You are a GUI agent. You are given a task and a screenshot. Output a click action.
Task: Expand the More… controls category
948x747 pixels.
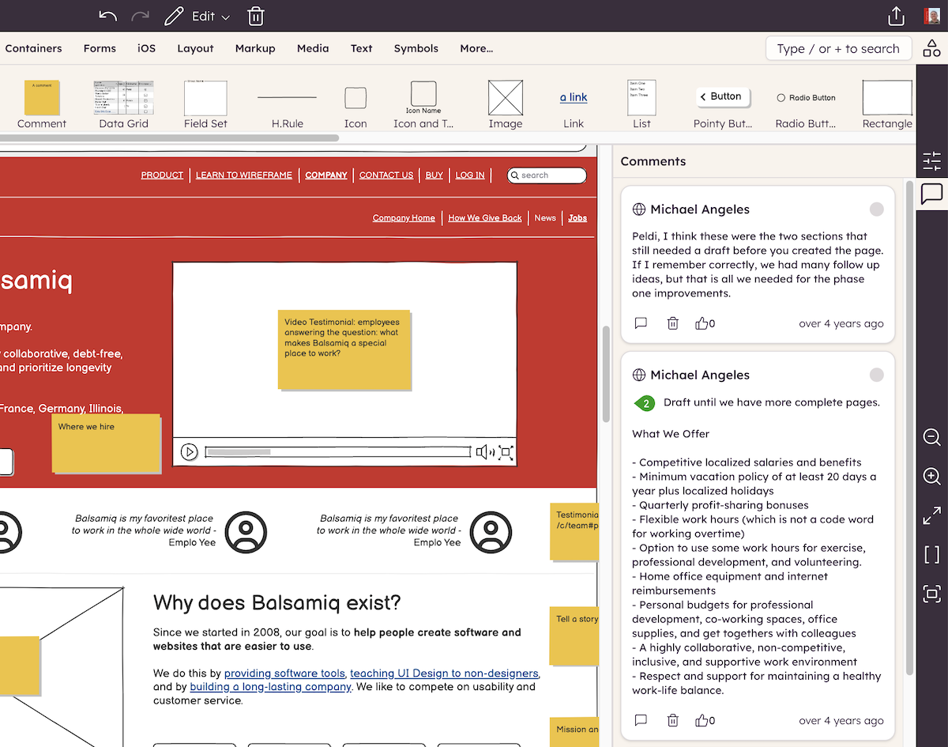[476, 48]
